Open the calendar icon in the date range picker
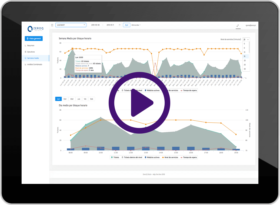Screen dimensions: 280x205 click(x=120, y=25)
